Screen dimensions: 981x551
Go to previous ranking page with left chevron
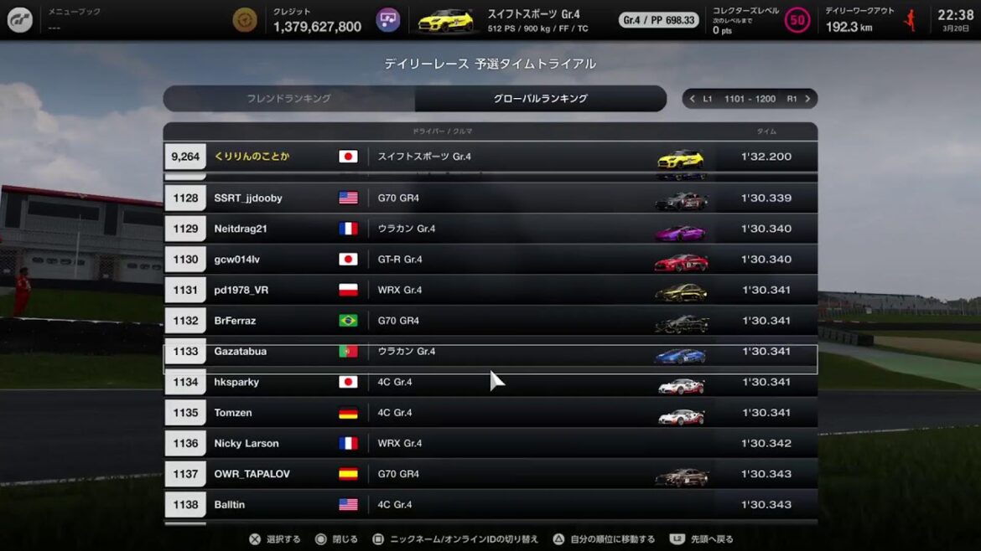pos(692,99)
